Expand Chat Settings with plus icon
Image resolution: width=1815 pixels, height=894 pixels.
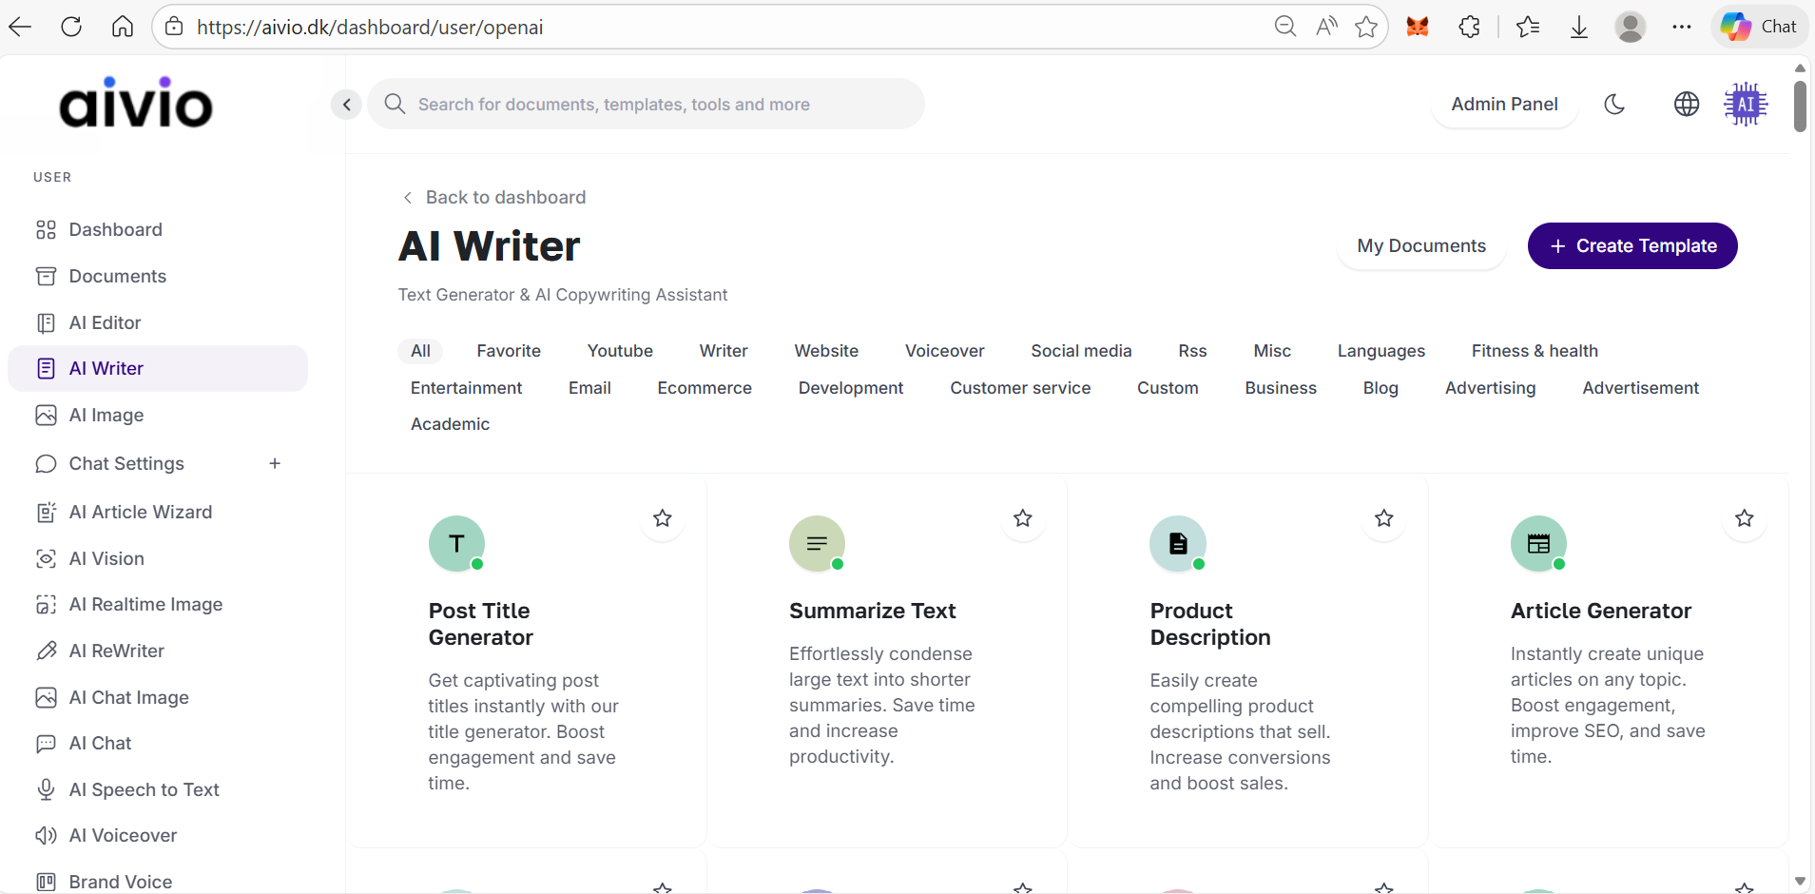tap(275, 463)
